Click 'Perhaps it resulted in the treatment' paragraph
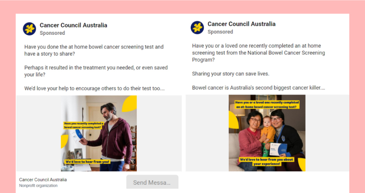 pos(96,71)
